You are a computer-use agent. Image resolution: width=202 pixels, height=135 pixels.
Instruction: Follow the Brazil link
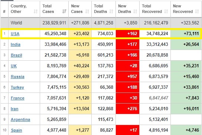click(16, 55)
